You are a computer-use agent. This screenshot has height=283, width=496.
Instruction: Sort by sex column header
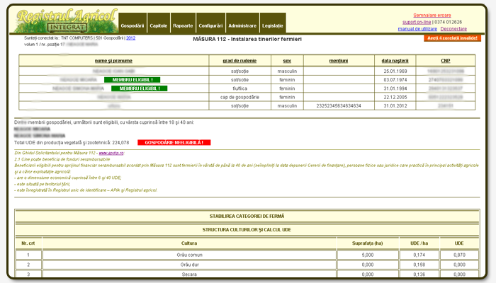(287, 61)
